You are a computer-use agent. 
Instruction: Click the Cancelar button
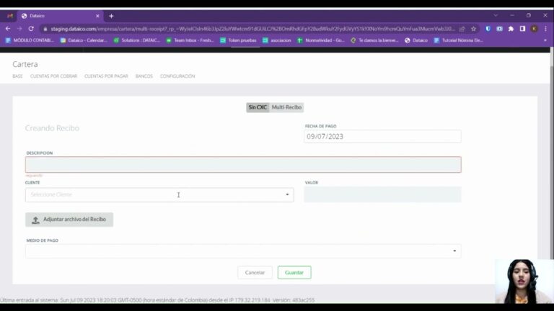(x=255, y=273)
